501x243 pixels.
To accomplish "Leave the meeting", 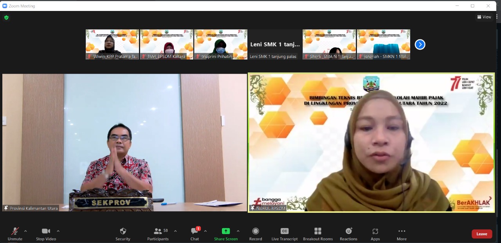I will coord(481,234).
